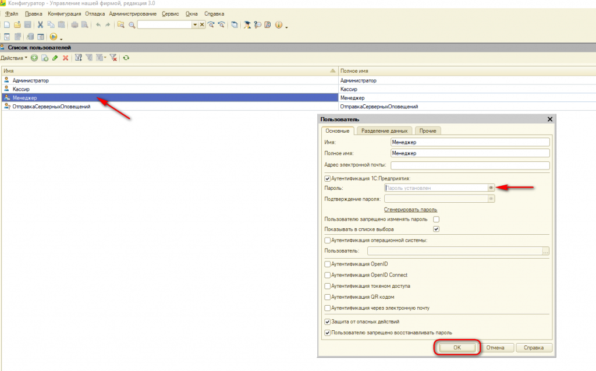Open the Конфигурация menu
The image size is (596, 371).
tap(64, 14)
